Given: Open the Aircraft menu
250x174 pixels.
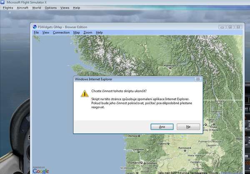Looking at the screenshot, I should (x=22, y=8).
